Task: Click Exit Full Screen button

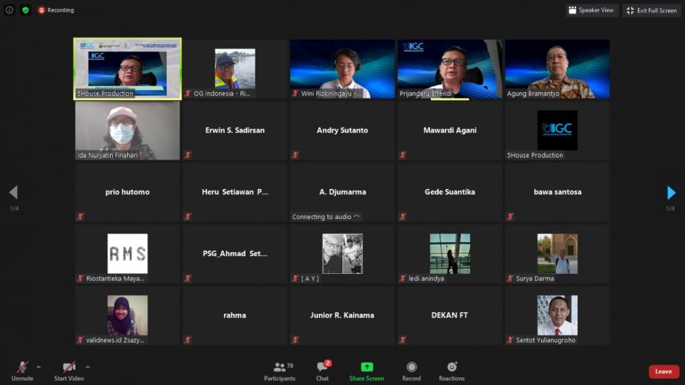Action: pos(651,10)
